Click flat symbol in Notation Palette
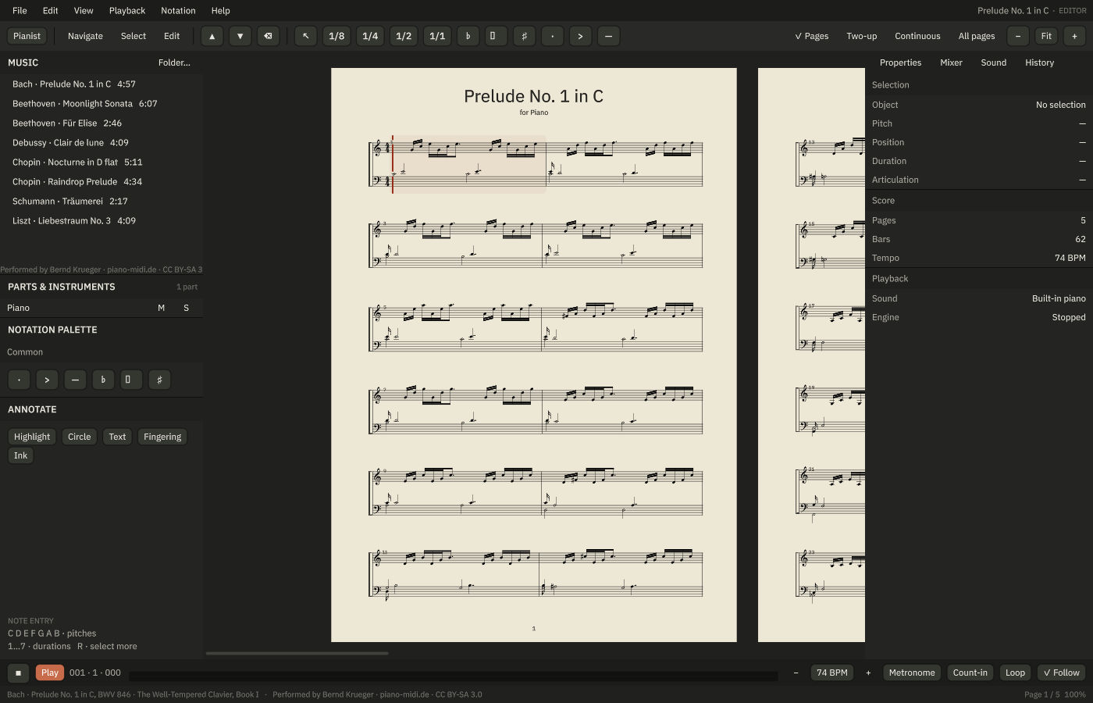This screenshot has height=703, width=1093. (x=103, y=380)
